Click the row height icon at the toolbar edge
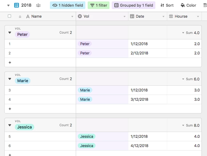 (x=205, y=5)
